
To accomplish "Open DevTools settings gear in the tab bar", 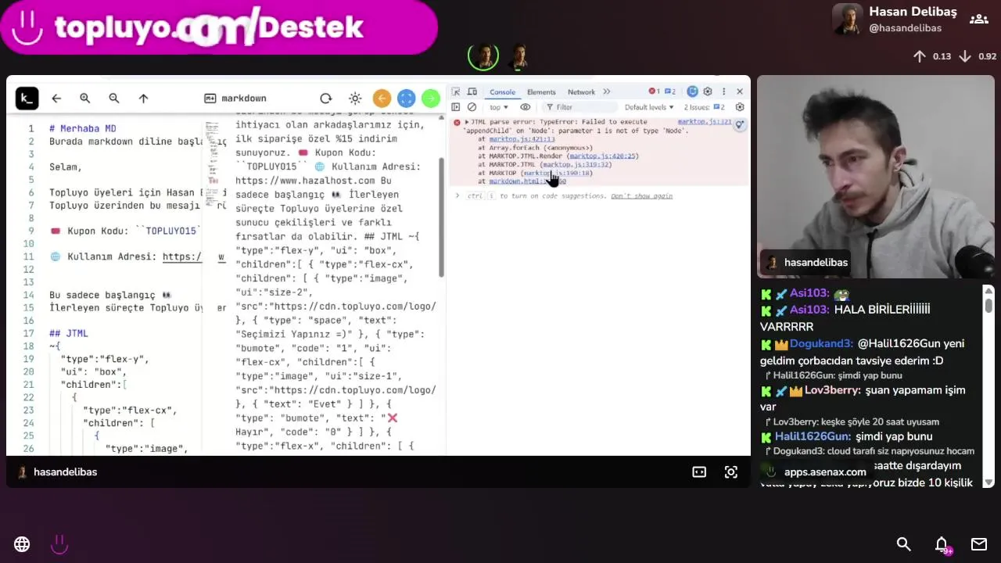I will click(708, 91).
